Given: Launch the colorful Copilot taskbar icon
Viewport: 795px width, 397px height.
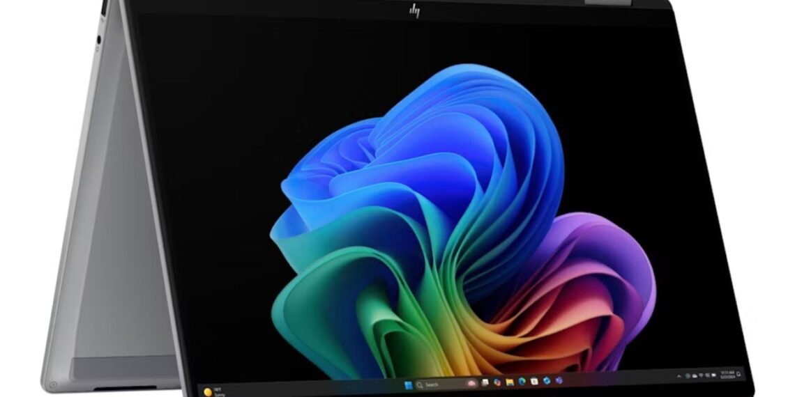Looking at the screenshot, I should [497, 382].
